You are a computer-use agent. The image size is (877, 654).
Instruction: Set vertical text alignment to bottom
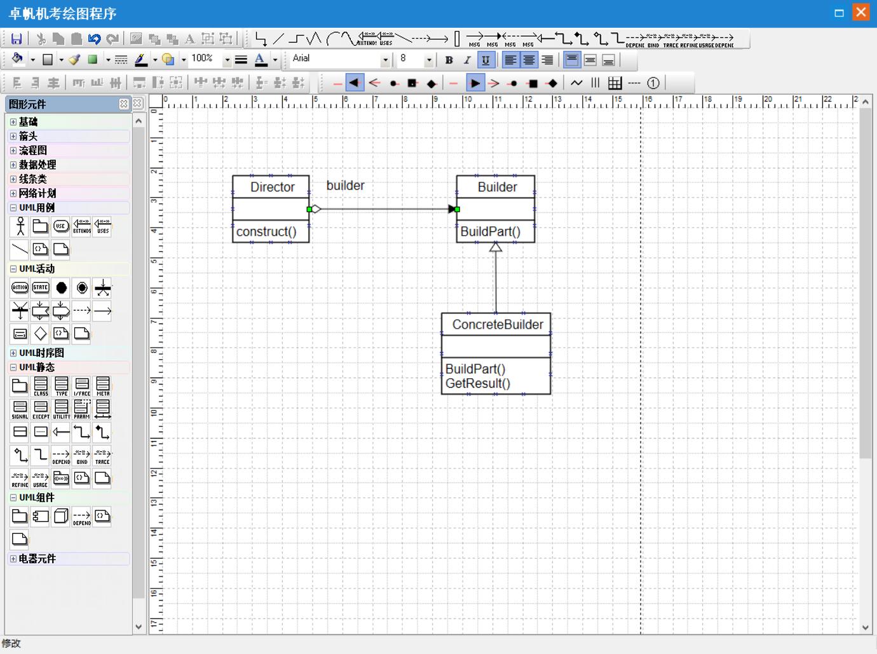click(609, 60)
